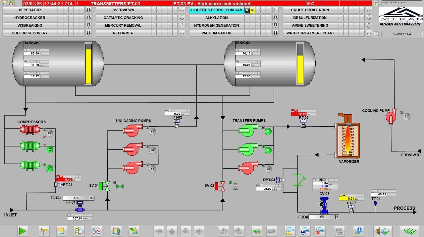Click the OVERVIEWS button
The width and height of the screenshot is (424, 237).
[x=123, y=10]
